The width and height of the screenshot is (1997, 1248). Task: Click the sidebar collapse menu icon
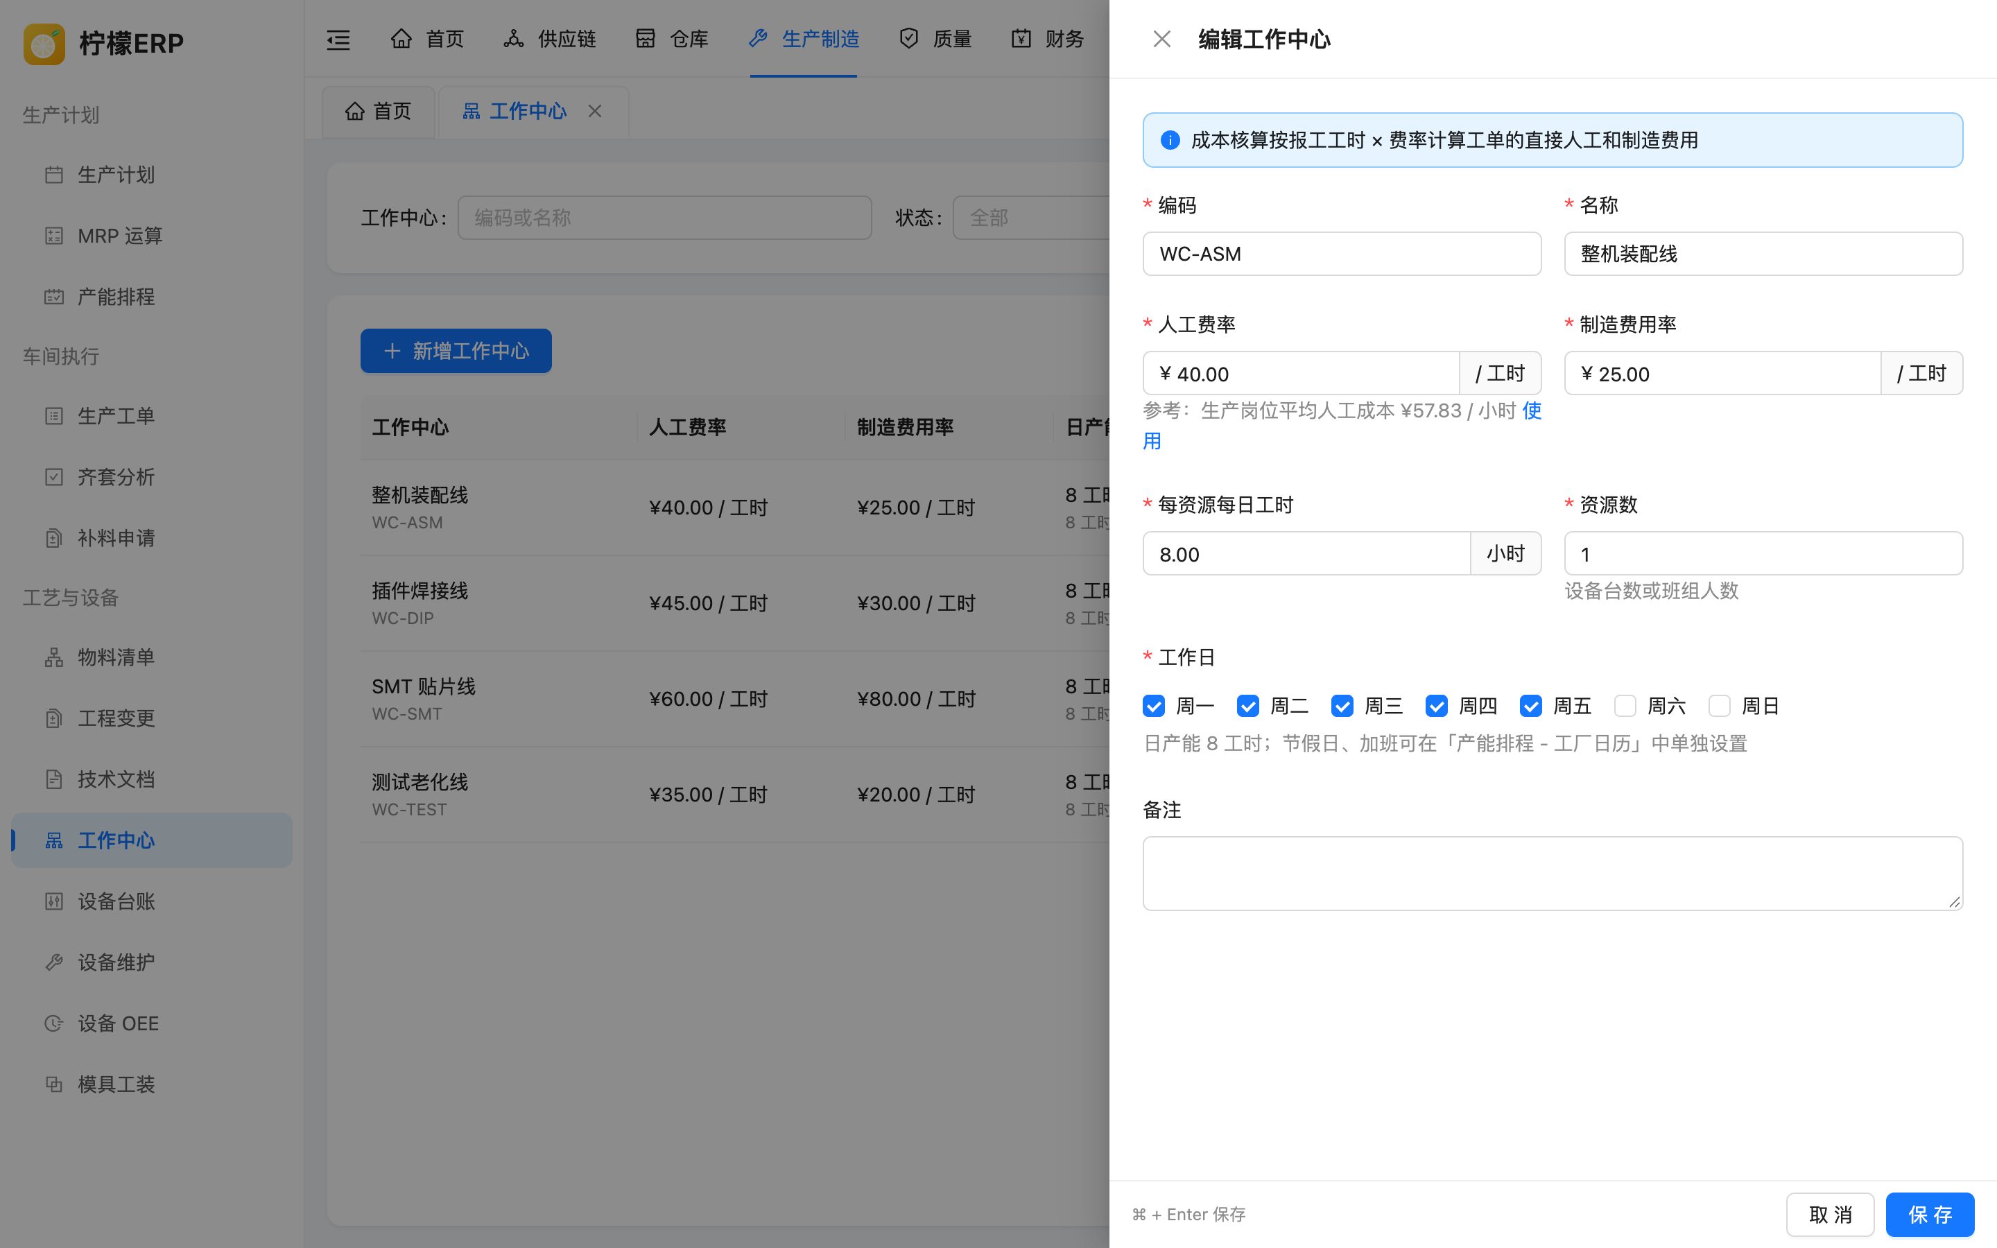pyautogui.click(x=338, y=39)
